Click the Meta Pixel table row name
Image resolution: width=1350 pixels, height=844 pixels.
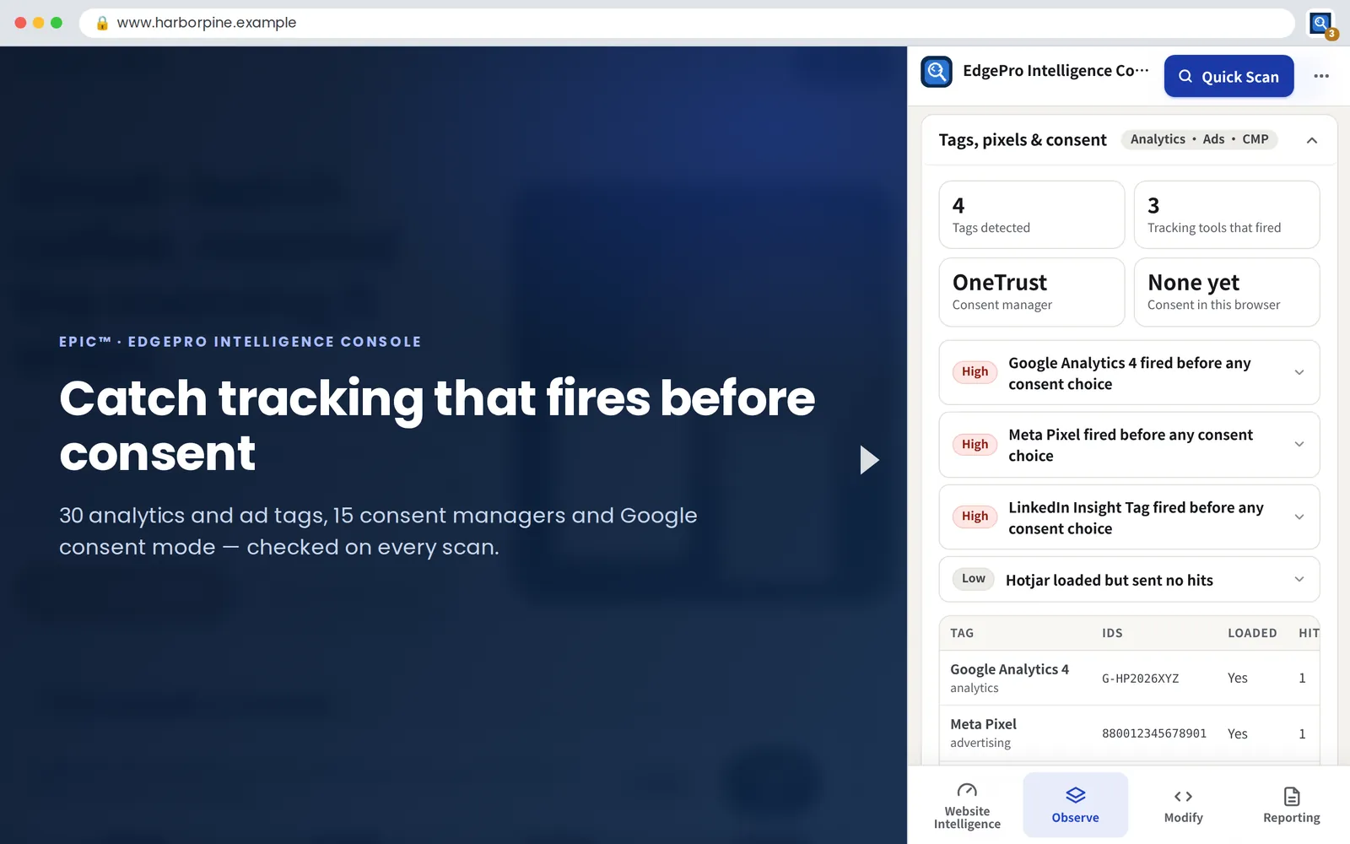pyautogui.click(x=983, y=724)
